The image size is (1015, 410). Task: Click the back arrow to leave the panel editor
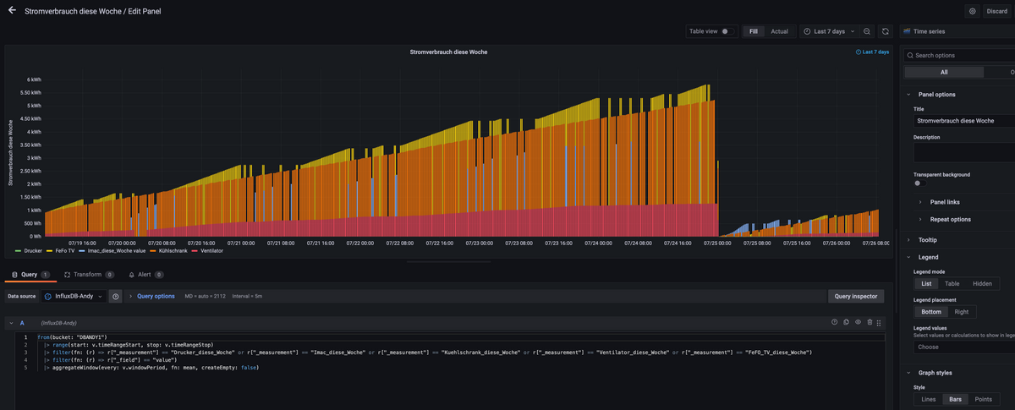(x=12, y=11)
